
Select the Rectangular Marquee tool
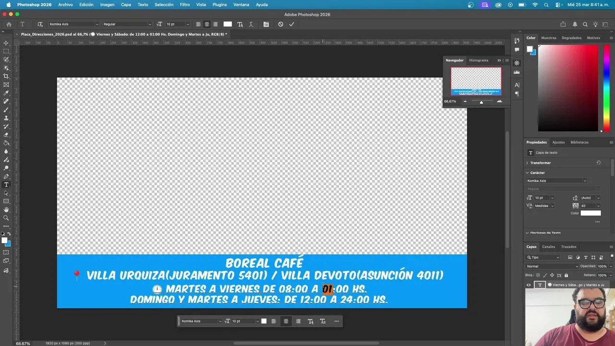(6, 51)
